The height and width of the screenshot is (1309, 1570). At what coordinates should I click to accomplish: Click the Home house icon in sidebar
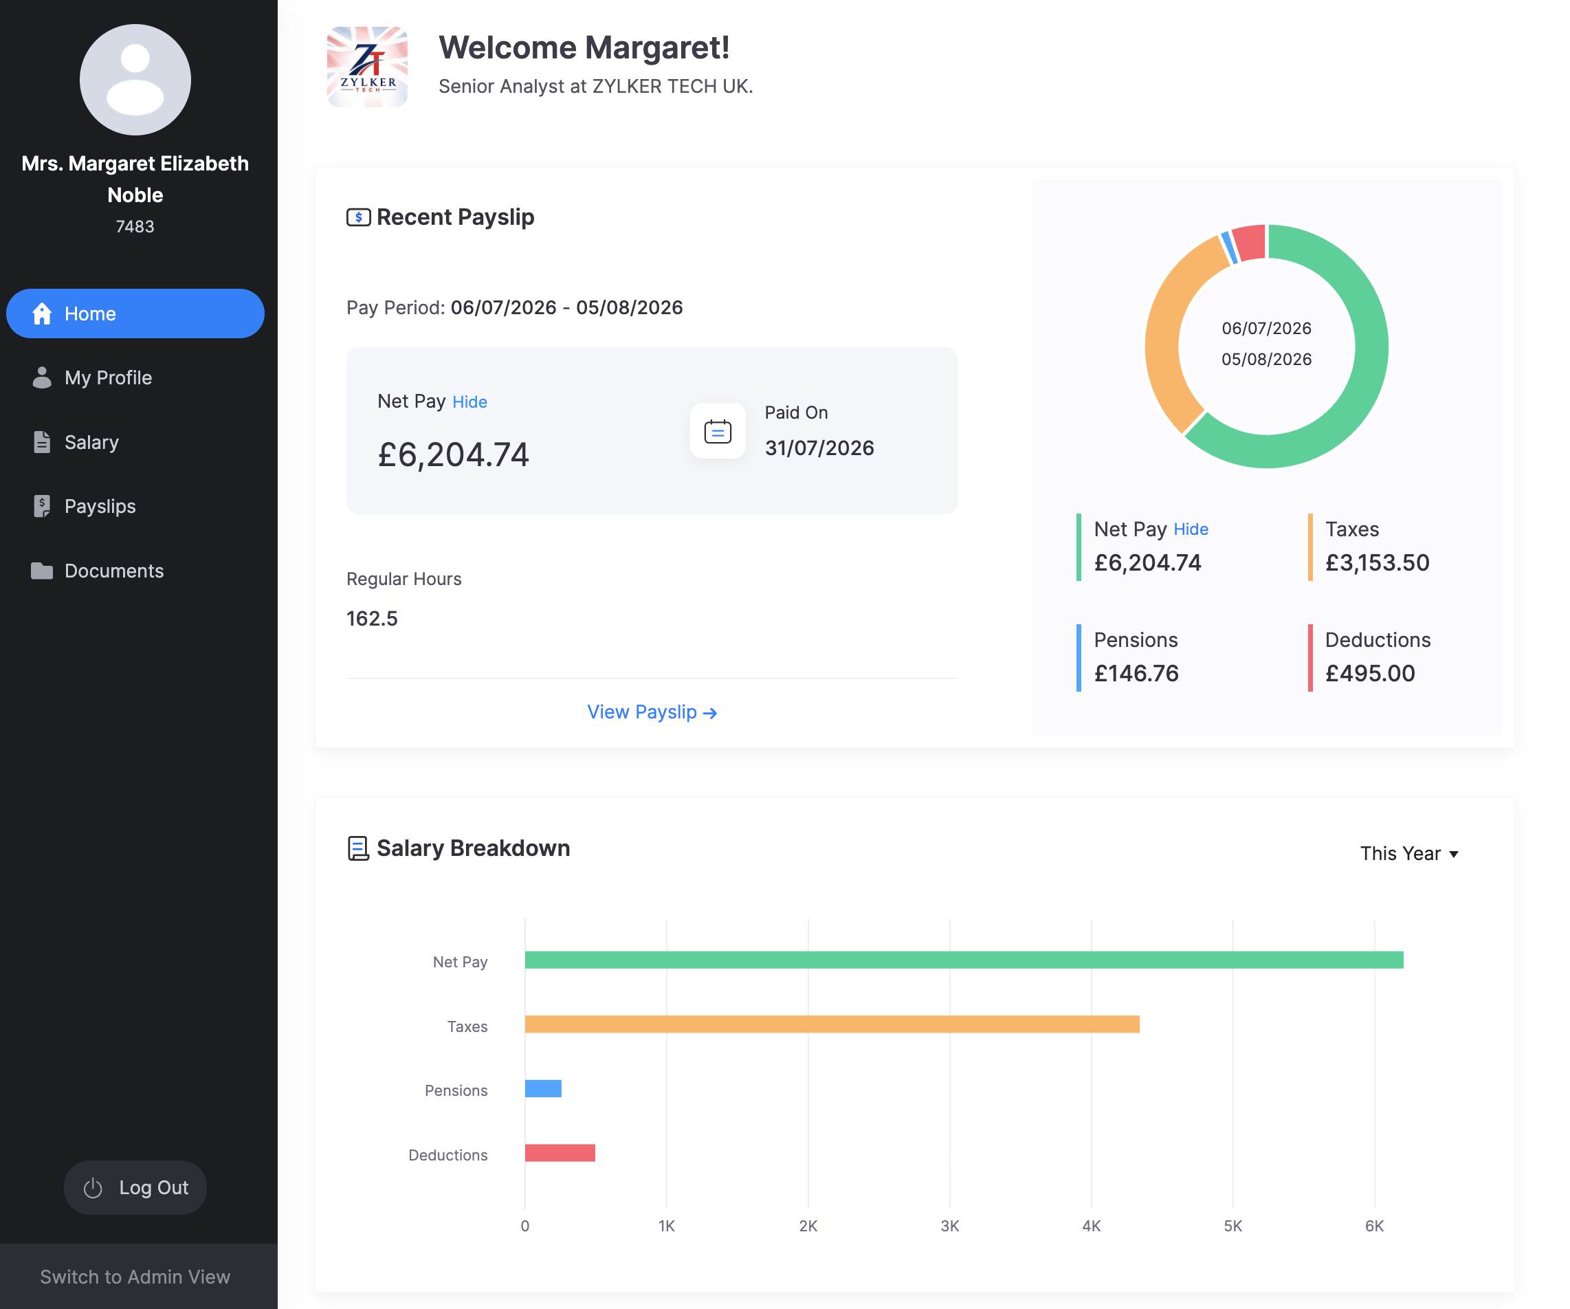[42, 313]
